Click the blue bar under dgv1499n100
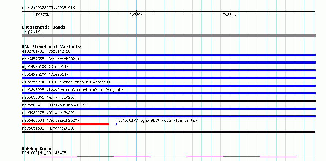Screen dimensions: 326x161 [168, 78]
